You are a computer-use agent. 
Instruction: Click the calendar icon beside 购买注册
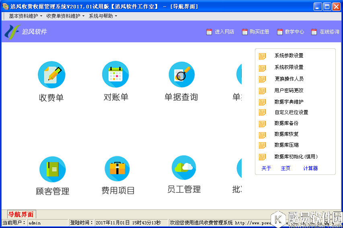point(245,32)
